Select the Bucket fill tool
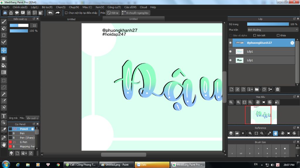 click(x=4, y=66)
